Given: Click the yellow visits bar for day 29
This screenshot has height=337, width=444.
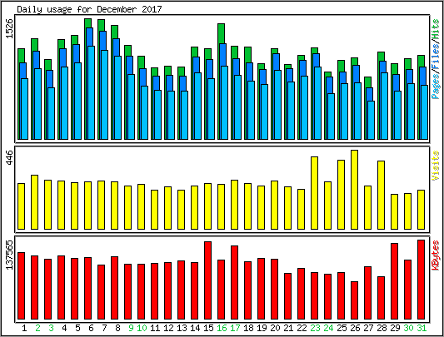Looking at the screenshot, I should [395, 211].
